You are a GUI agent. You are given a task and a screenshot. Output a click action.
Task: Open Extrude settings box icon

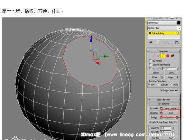pyautogui.click(x=161, y=108)
